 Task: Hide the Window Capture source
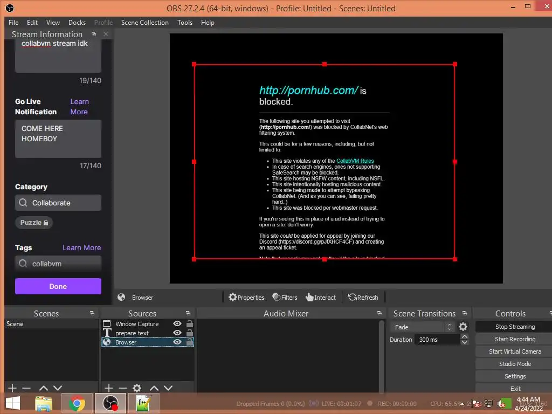[x=177, y=323]
